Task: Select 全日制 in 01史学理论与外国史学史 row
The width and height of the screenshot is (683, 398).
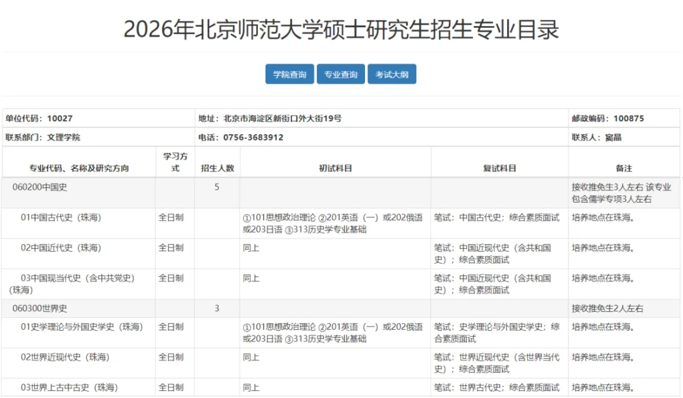Action: [x=171, y=327]
